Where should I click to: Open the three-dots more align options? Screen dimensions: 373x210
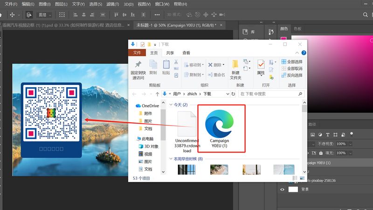pyautogui.click(x=157, y=15)
